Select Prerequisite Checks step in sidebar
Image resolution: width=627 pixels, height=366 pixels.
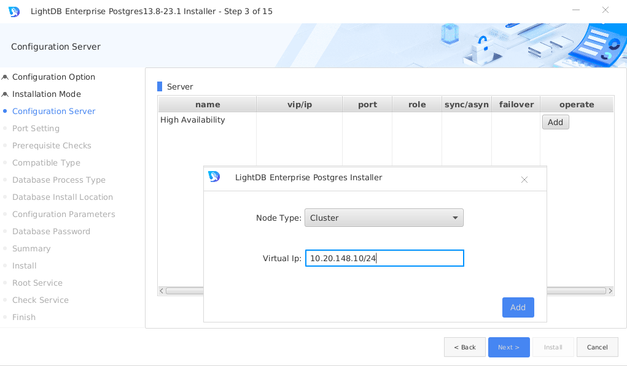pos(52,146)
